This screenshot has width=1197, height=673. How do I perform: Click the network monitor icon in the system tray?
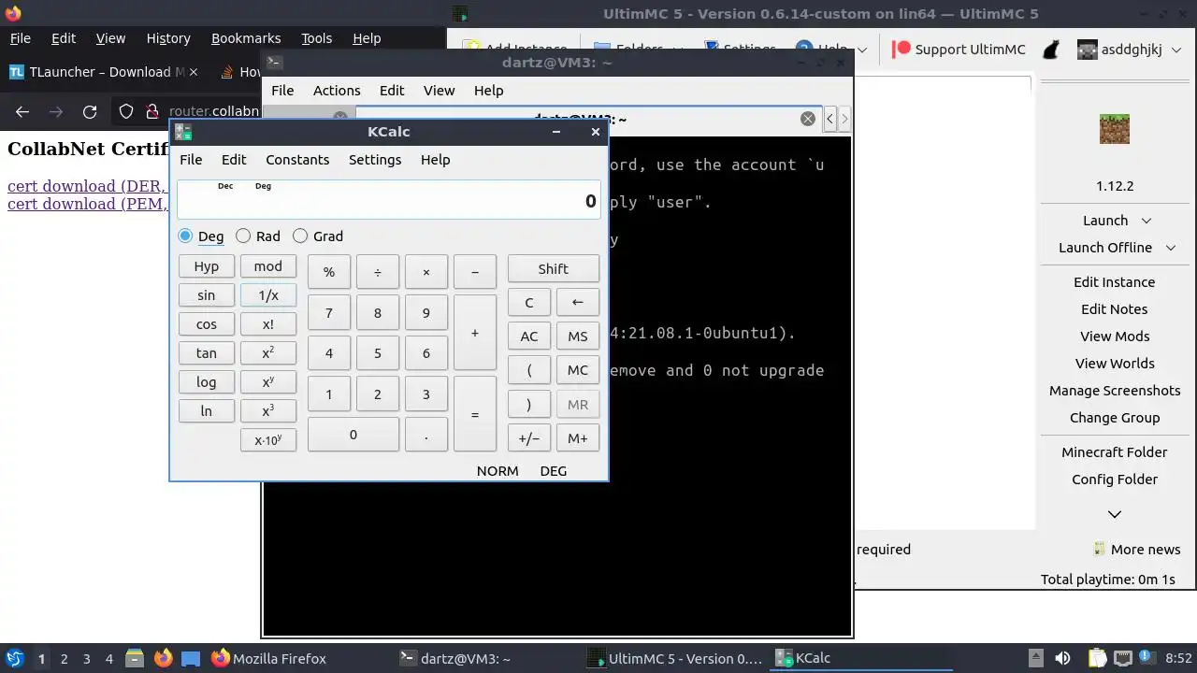tap(1123, 658)
